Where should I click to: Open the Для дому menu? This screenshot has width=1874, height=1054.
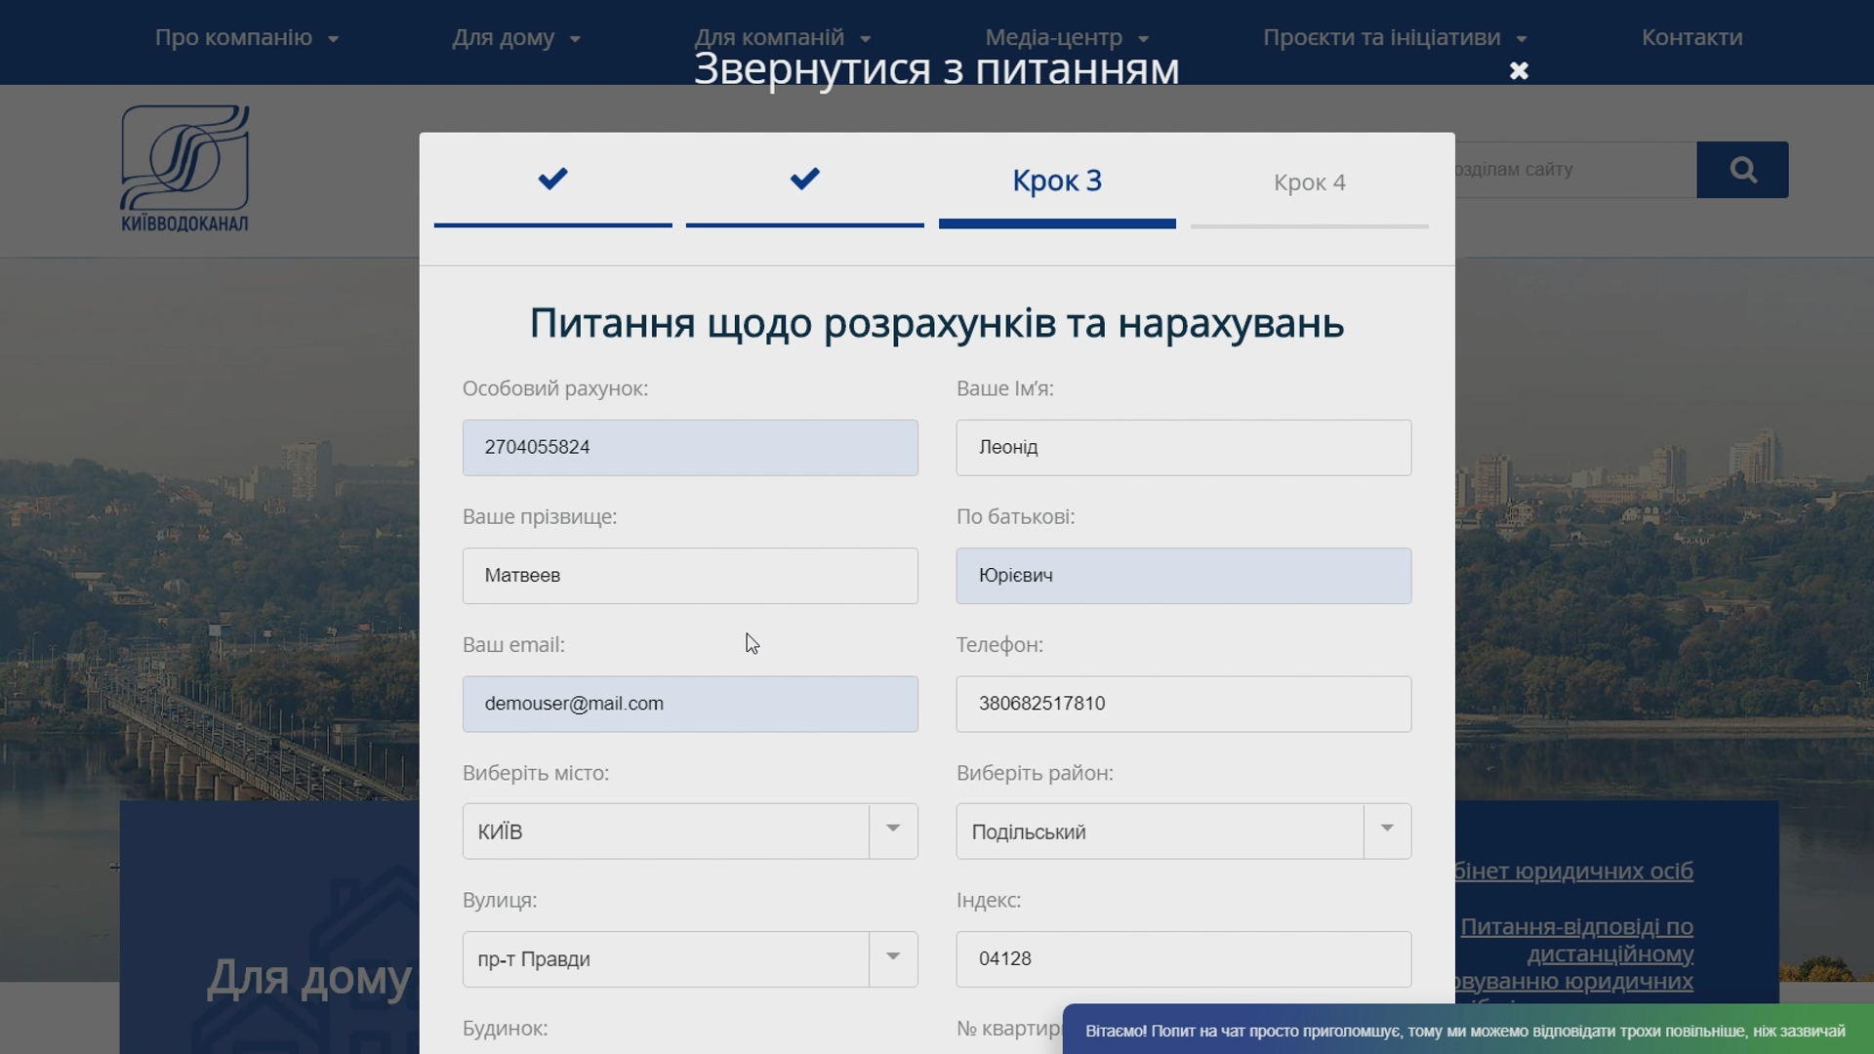(x=515, y=38)
